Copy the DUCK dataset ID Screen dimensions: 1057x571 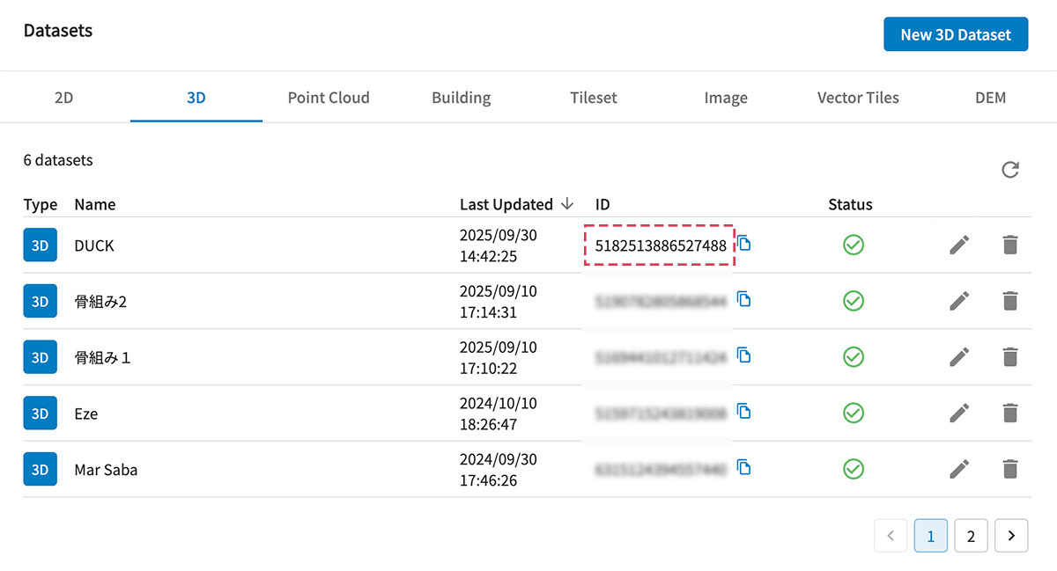(744, 244)
